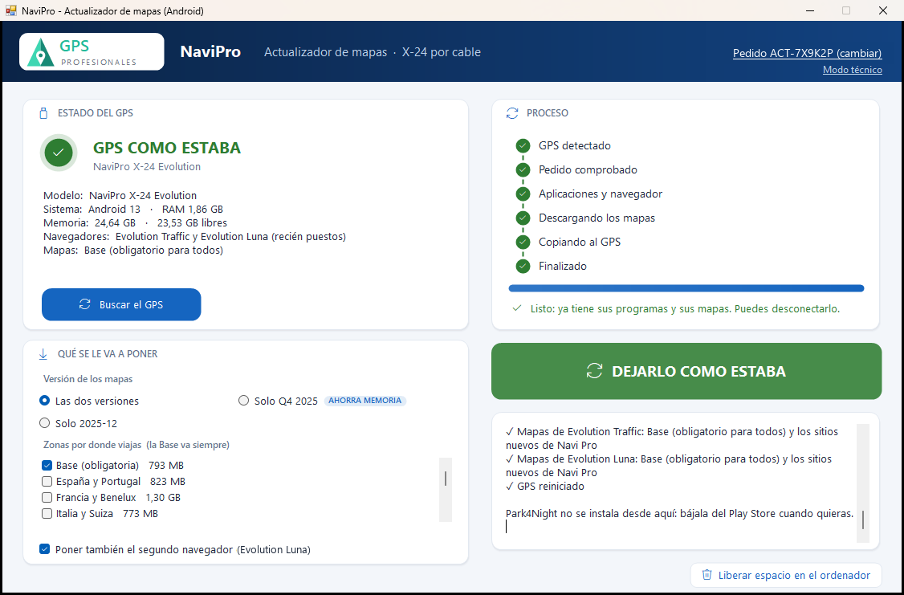Click the AHORRA MEMORIA badge
Viewport: 904px width, 595px height.
365,401
